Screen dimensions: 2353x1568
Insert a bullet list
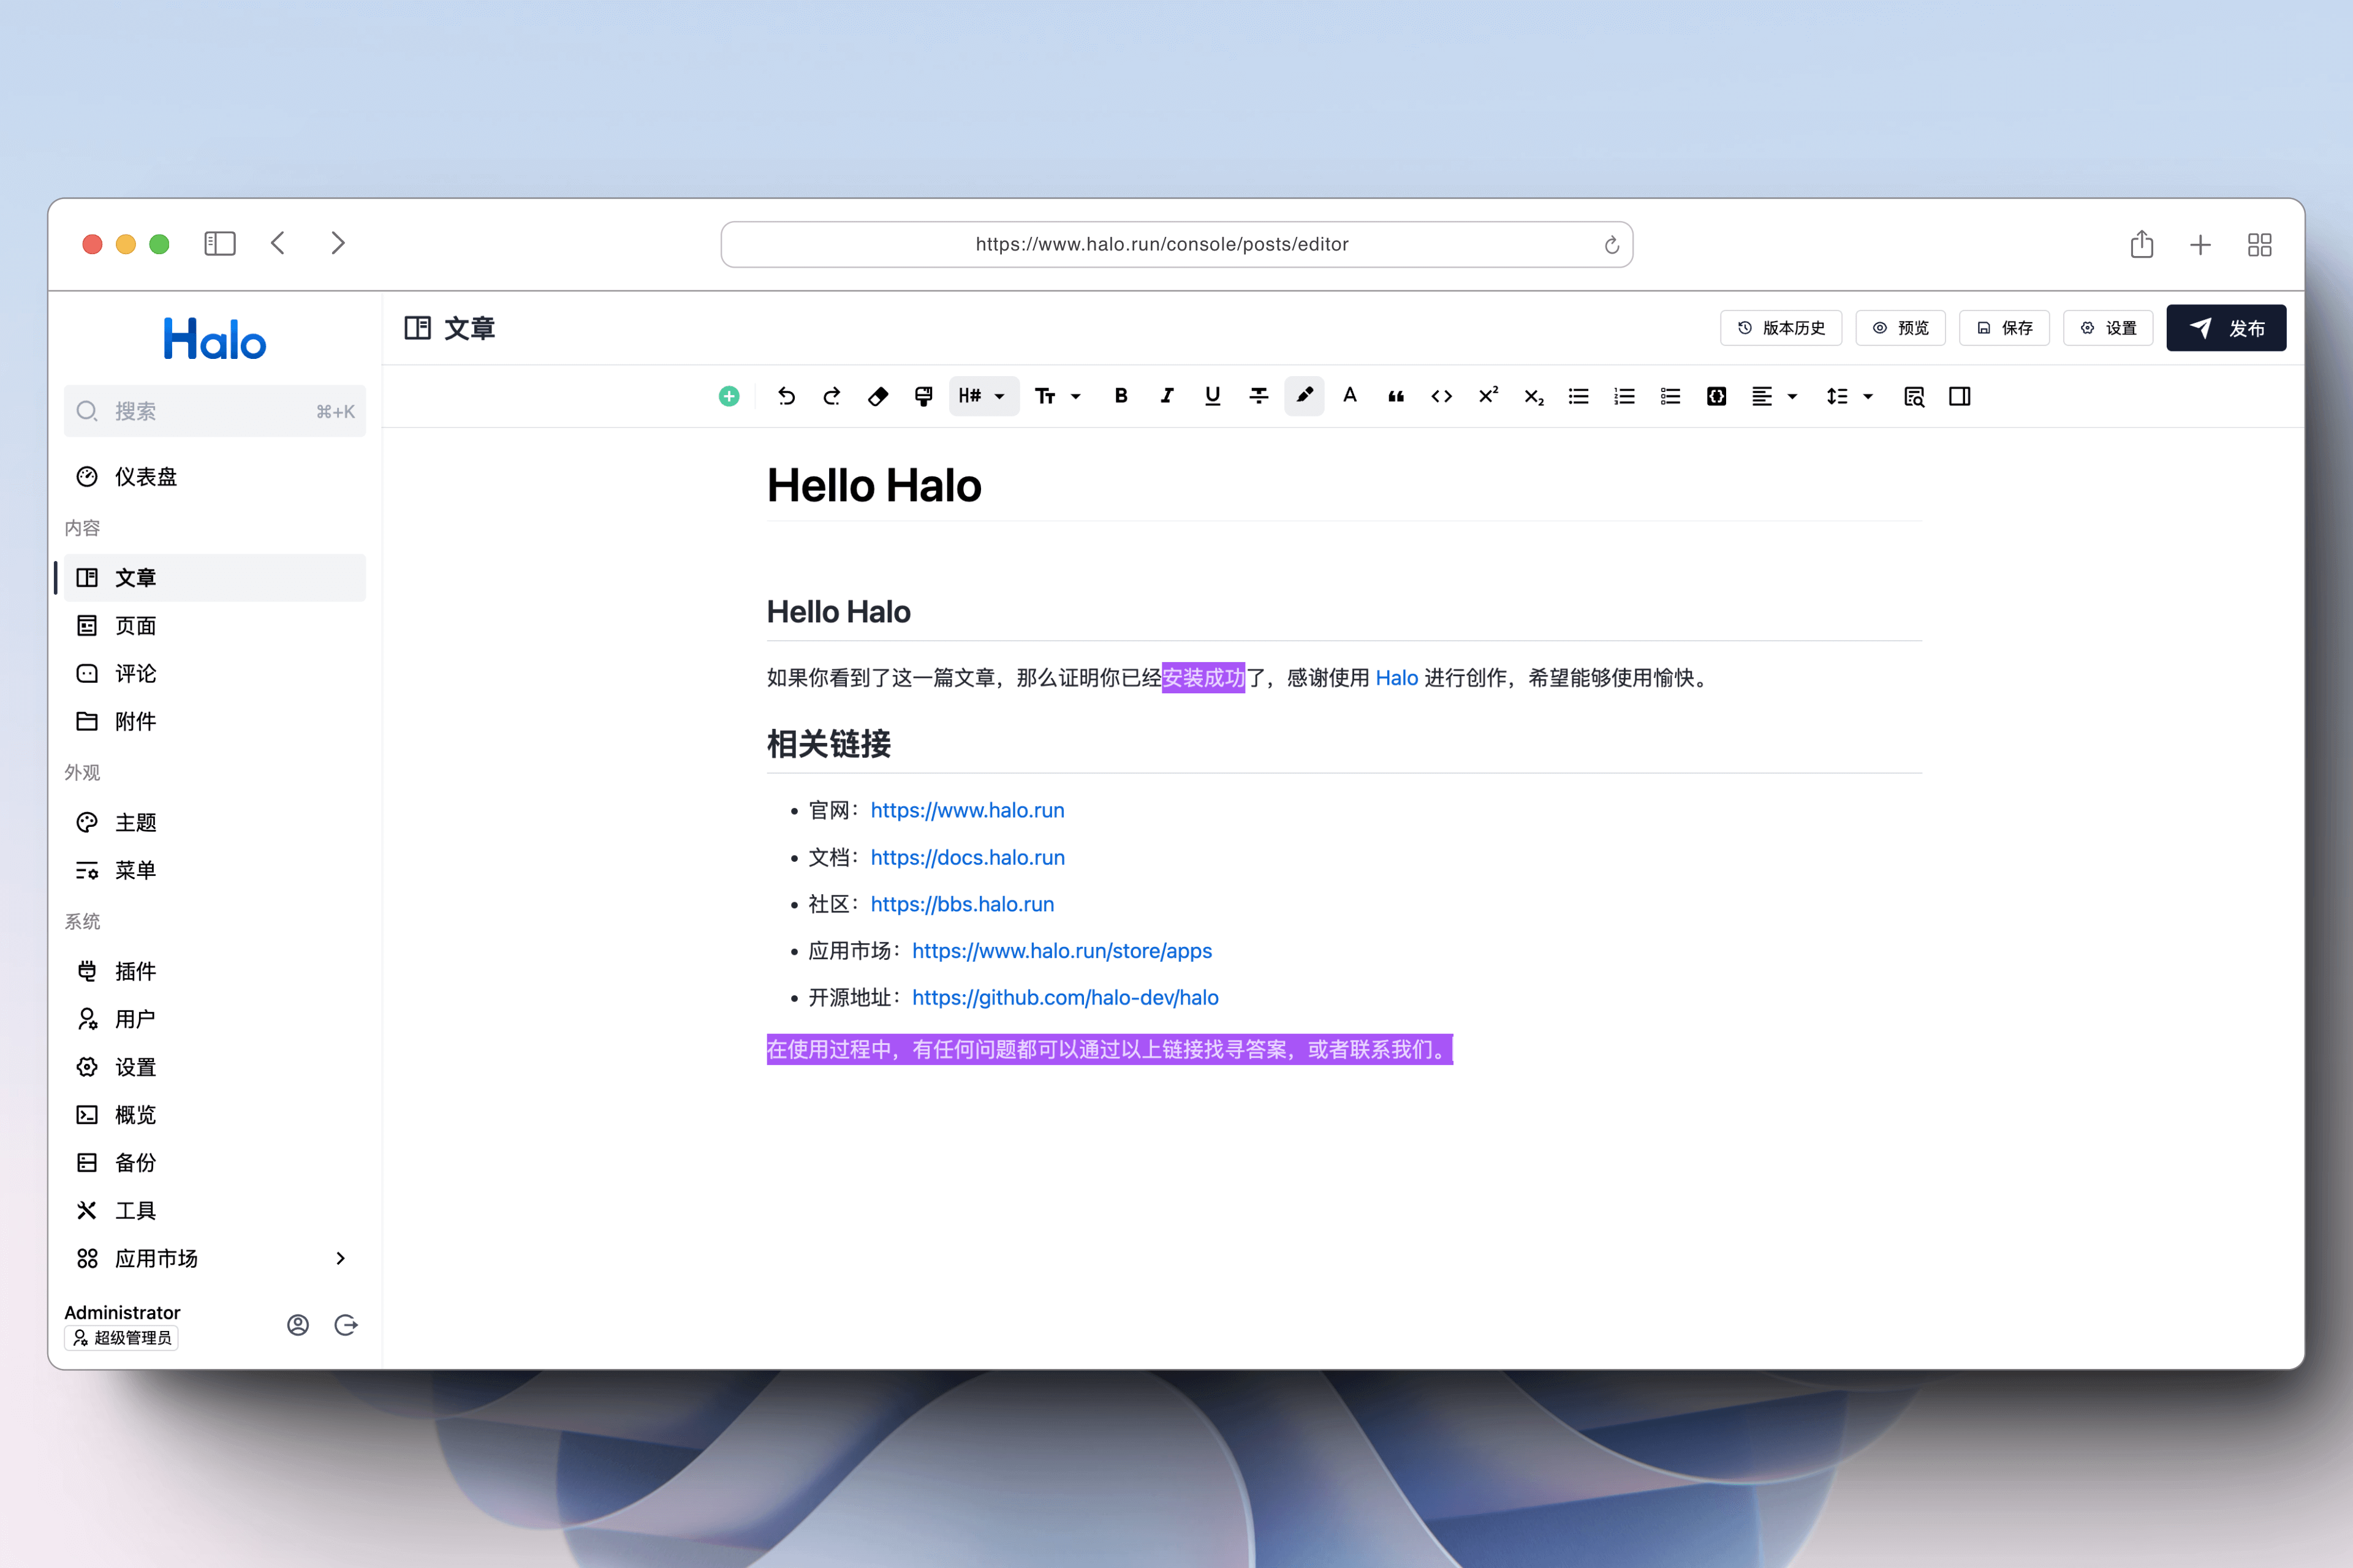(1578, 396)
